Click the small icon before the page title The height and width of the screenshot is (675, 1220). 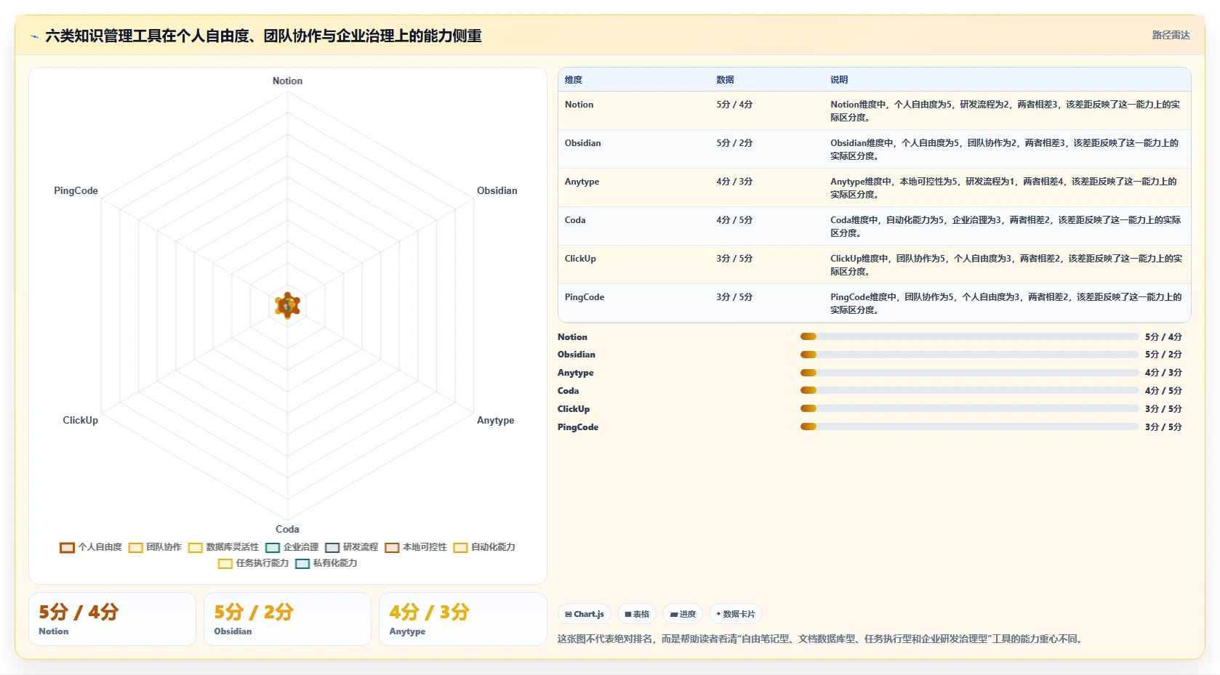(34, 36)
